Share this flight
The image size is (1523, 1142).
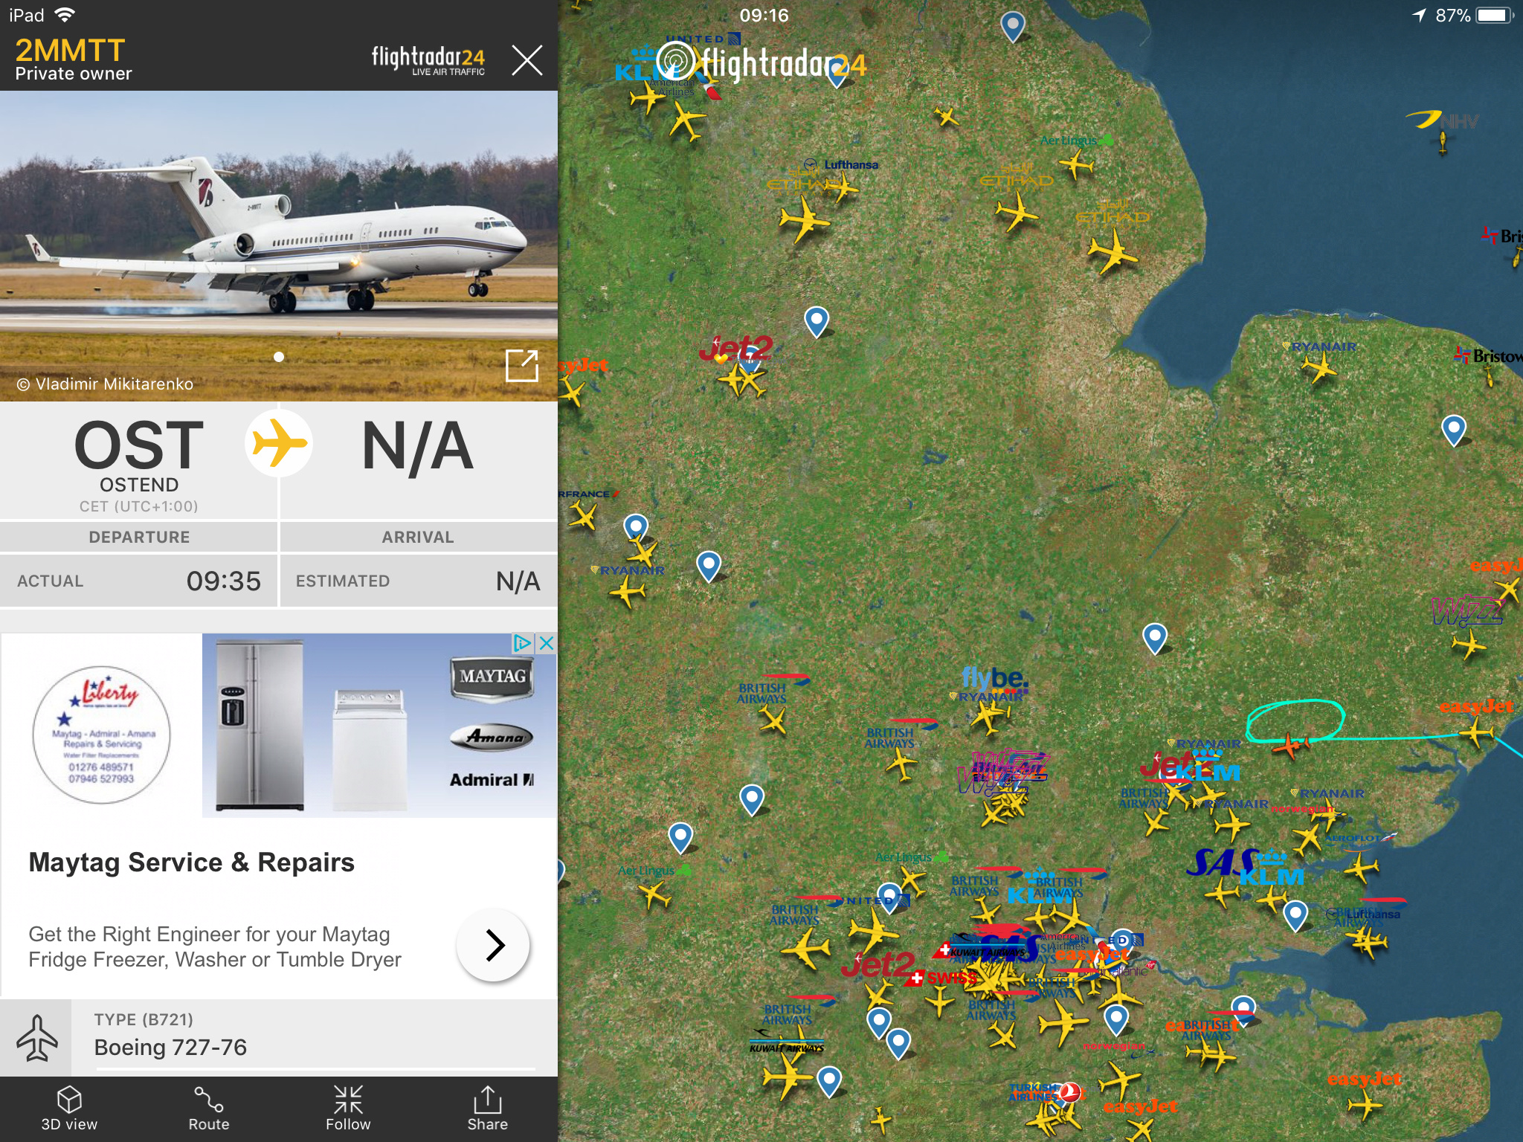coord(488,1108)
